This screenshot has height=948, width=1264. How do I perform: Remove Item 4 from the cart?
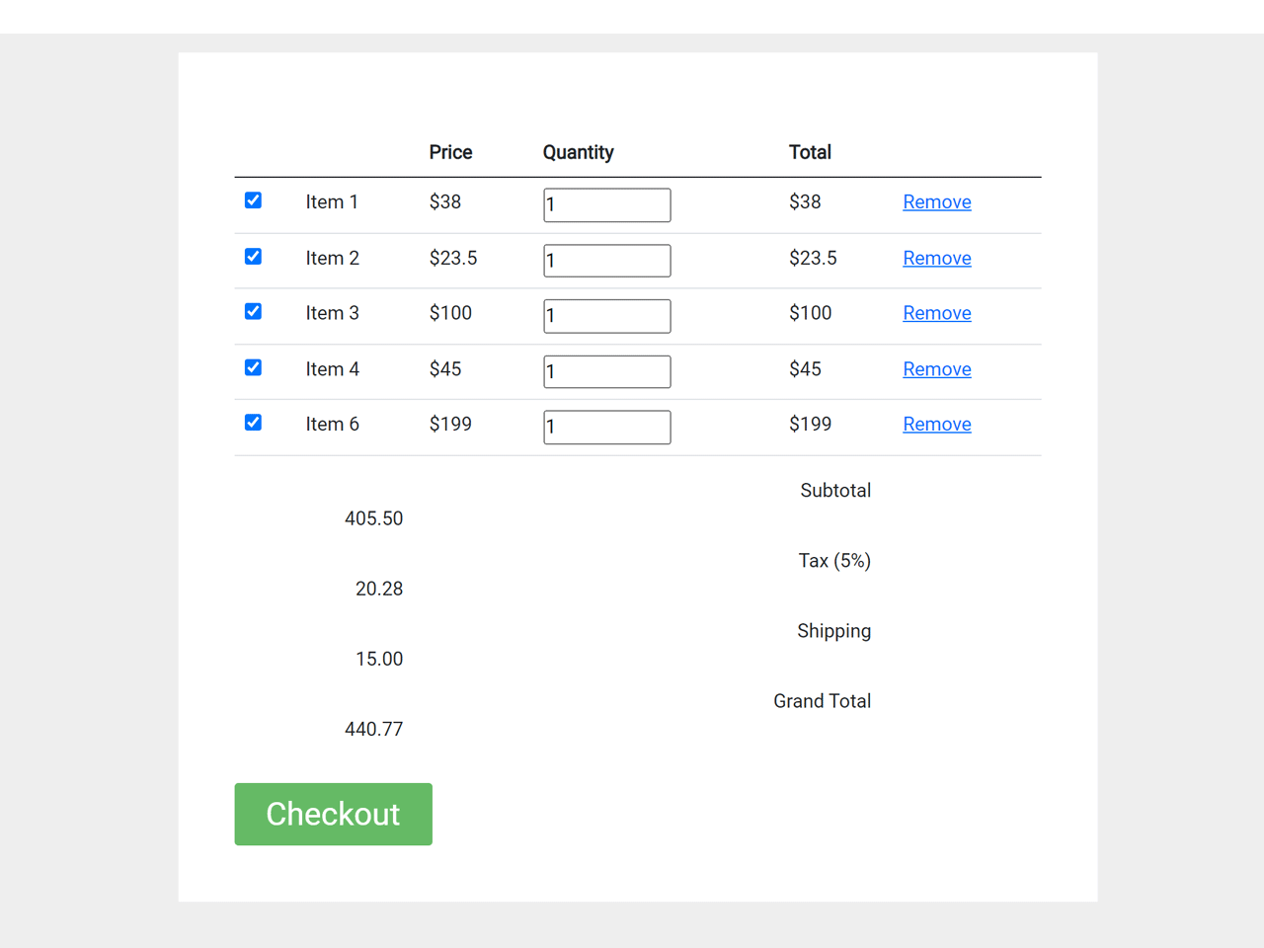tap(936, 369)
